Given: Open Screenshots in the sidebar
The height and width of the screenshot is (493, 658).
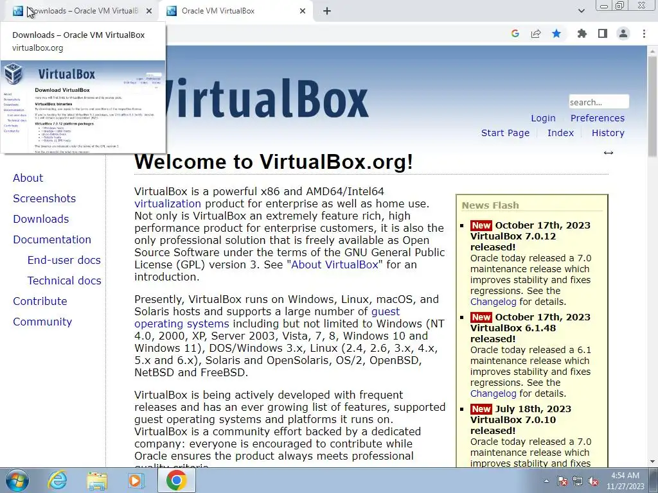Looking at the screenshot, I should pyautogui.click(x=44, y=198).
